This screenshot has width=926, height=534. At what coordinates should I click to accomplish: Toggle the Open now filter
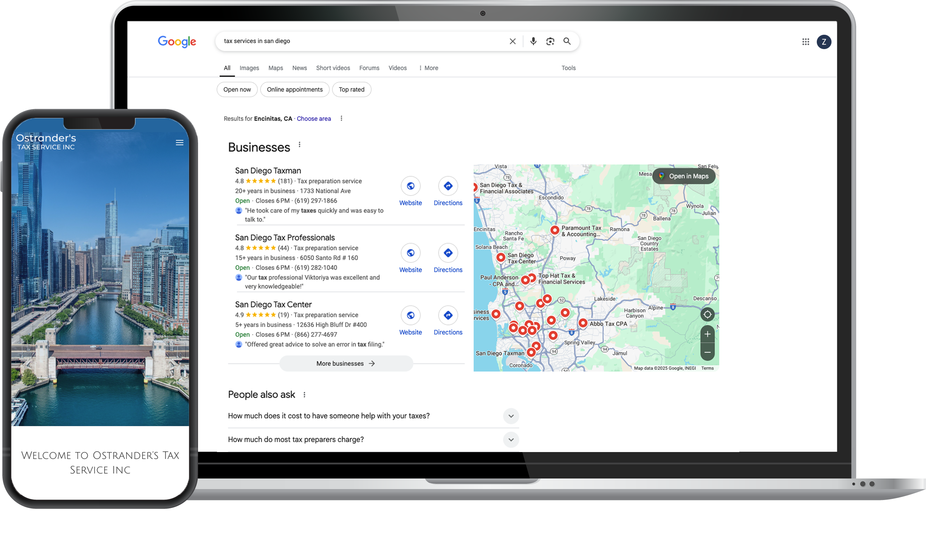(237, 90)
